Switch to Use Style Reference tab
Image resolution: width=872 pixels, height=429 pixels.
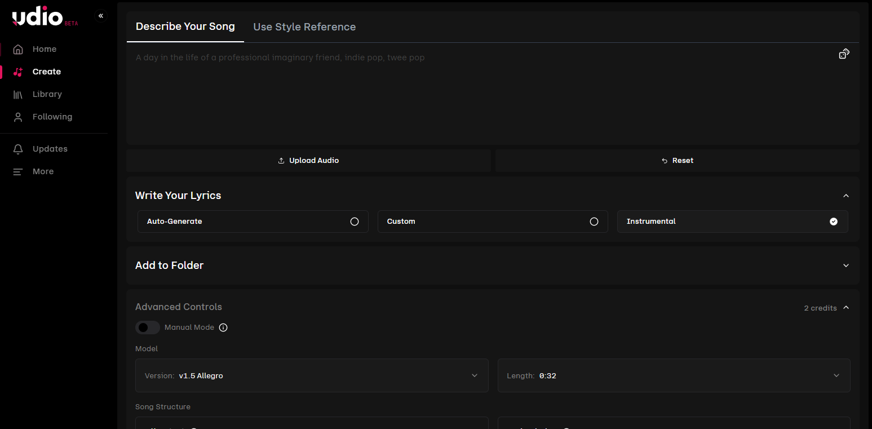tap(304, 27)
